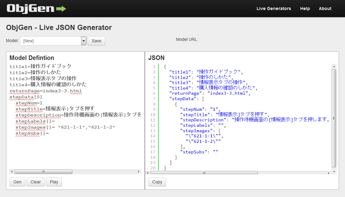Image resolution: width=345 pixels, height=197 pixels.
Task: Click line number 9 in the JSON view
Action: pyautogui.click(x=154, y=109)
